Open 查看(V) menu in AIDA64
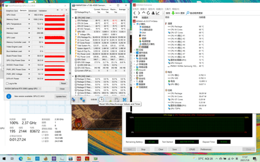260x162 pixels. [x=144, y=9]
